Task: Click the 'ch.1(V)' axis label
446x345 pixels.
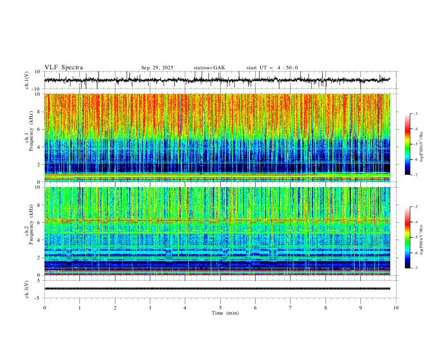Action: (x=27, y=80)
